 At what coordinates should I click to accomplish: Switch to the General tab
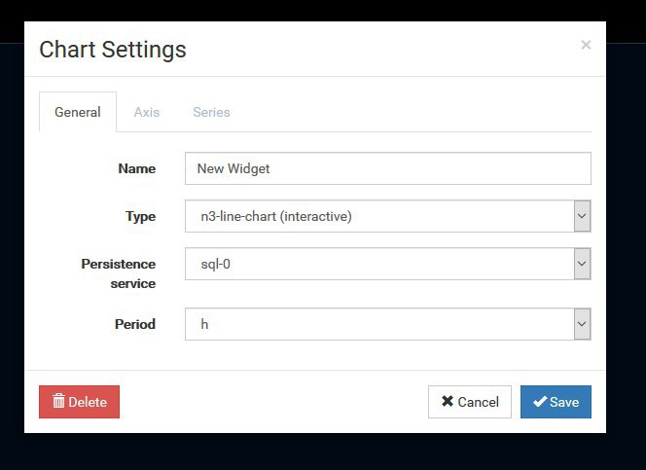pos(78,112)
